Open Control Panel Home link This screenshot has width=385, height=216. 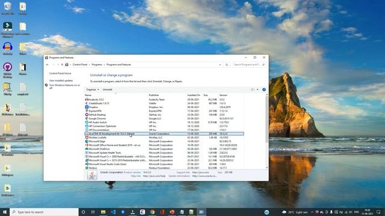point(60,73)
